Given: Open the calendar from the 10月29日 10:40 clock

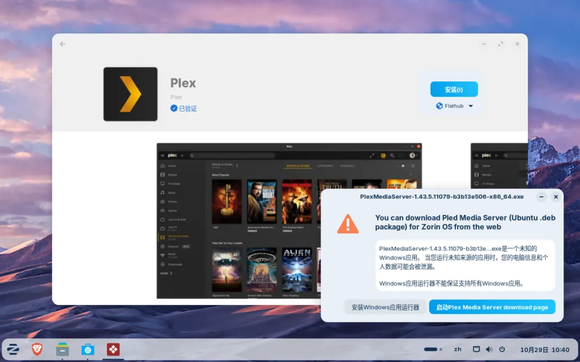Looking at the screenshot, I should (545, 350).
